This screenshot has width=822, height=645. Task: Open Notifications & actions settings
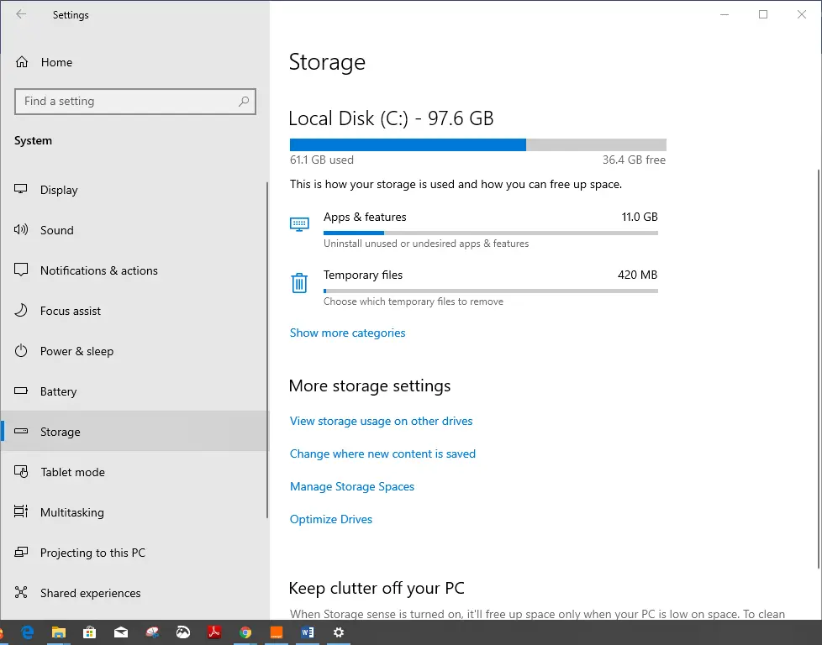[x=134, y=270]
